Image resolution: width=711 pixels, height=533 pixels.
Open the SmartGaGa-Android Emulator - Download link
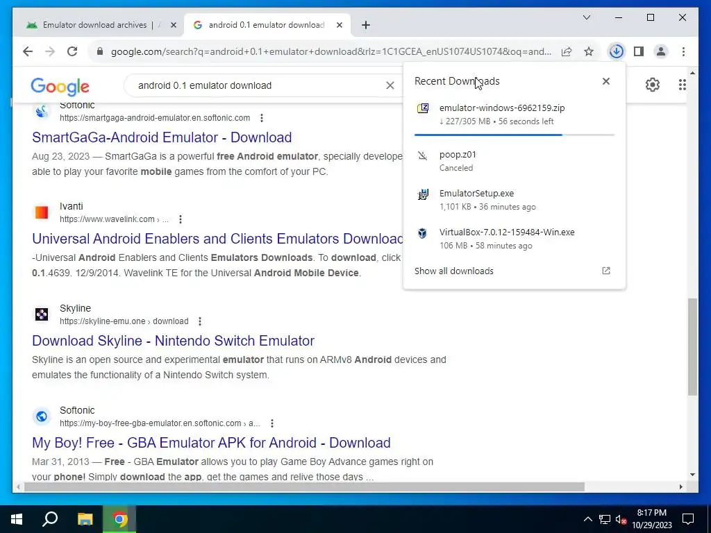[162, 137]
